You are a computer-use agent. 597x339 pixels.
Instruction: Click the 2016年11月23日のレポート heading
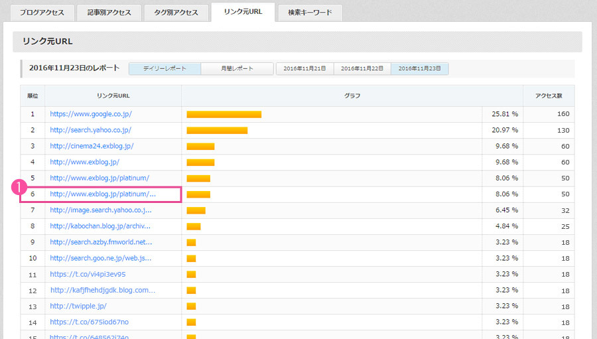[74, 68]
